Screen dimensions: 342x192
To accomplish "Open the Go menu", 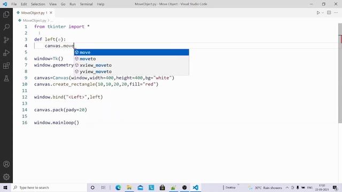I will [x=63, y=4].
